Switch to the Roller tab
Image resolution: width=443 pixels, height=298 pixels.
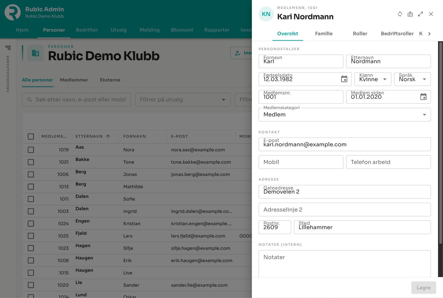360,34
